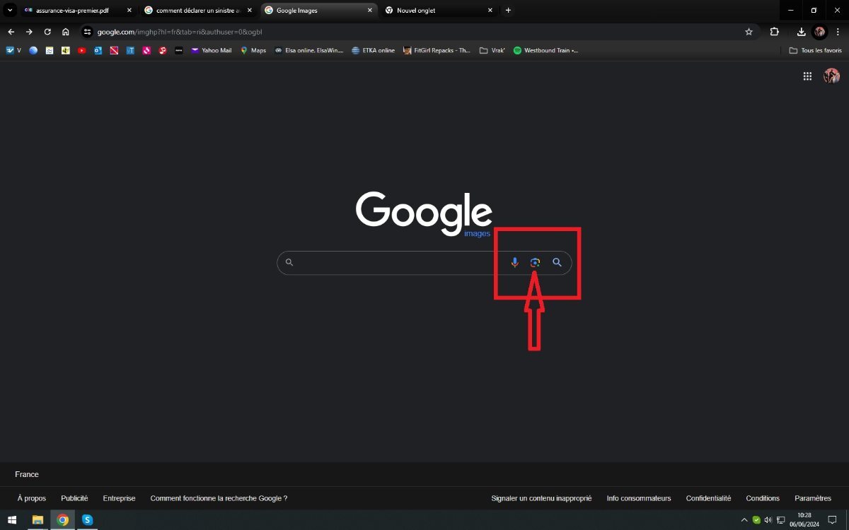Image resolution: width=849 pixels, height=530 pixels.
Task: Start a voice search with the microphone icon
Action: click(514, 262)
